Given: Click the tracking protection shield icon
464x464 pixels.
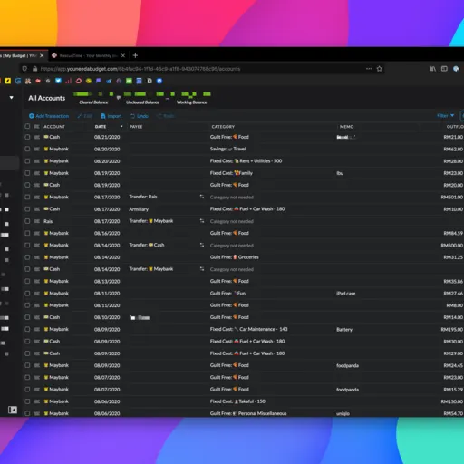Looking at the screenshot, I should (x=25, y=69).
